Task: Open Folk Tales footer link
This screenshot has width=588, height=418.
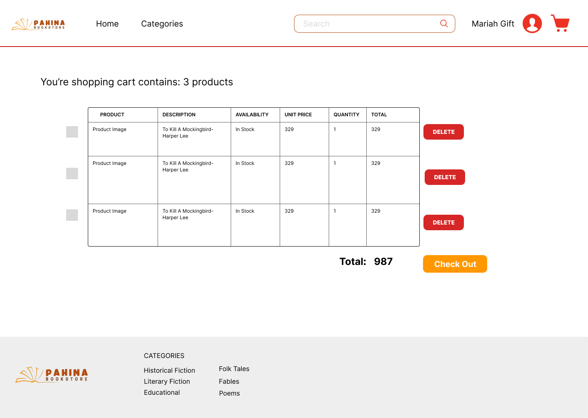Action: 234,369
